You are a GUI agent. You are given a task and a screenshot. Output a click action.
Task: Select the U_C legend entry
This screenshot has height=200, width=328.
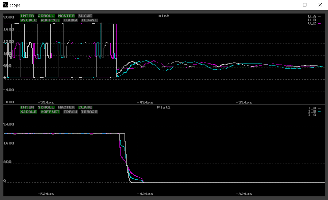pos(314,23)
